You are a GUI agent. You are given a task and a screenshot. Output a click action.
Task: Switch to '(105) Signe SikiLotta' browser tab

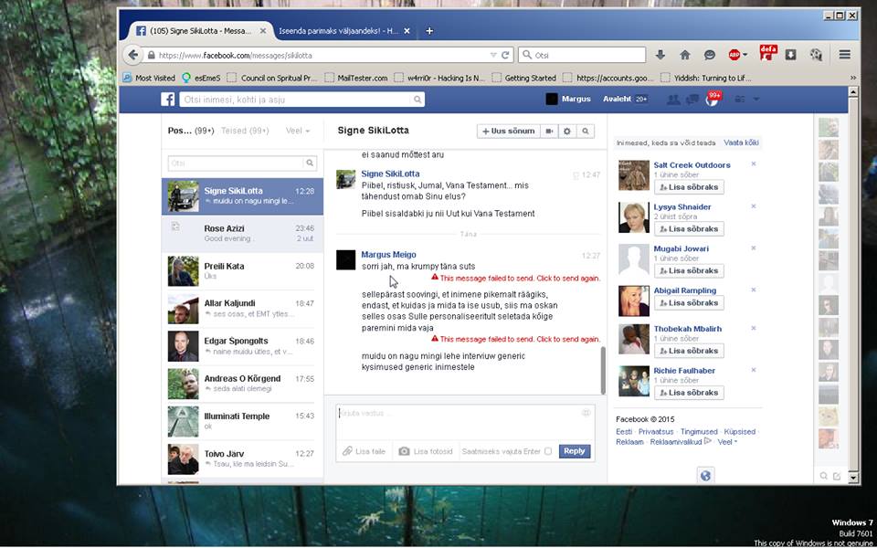(x=201, y=31)
